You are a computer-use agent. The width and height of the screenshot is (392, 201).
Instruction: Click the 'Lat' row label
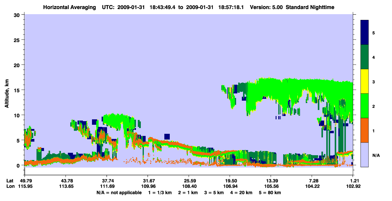[x=10, y=181]
